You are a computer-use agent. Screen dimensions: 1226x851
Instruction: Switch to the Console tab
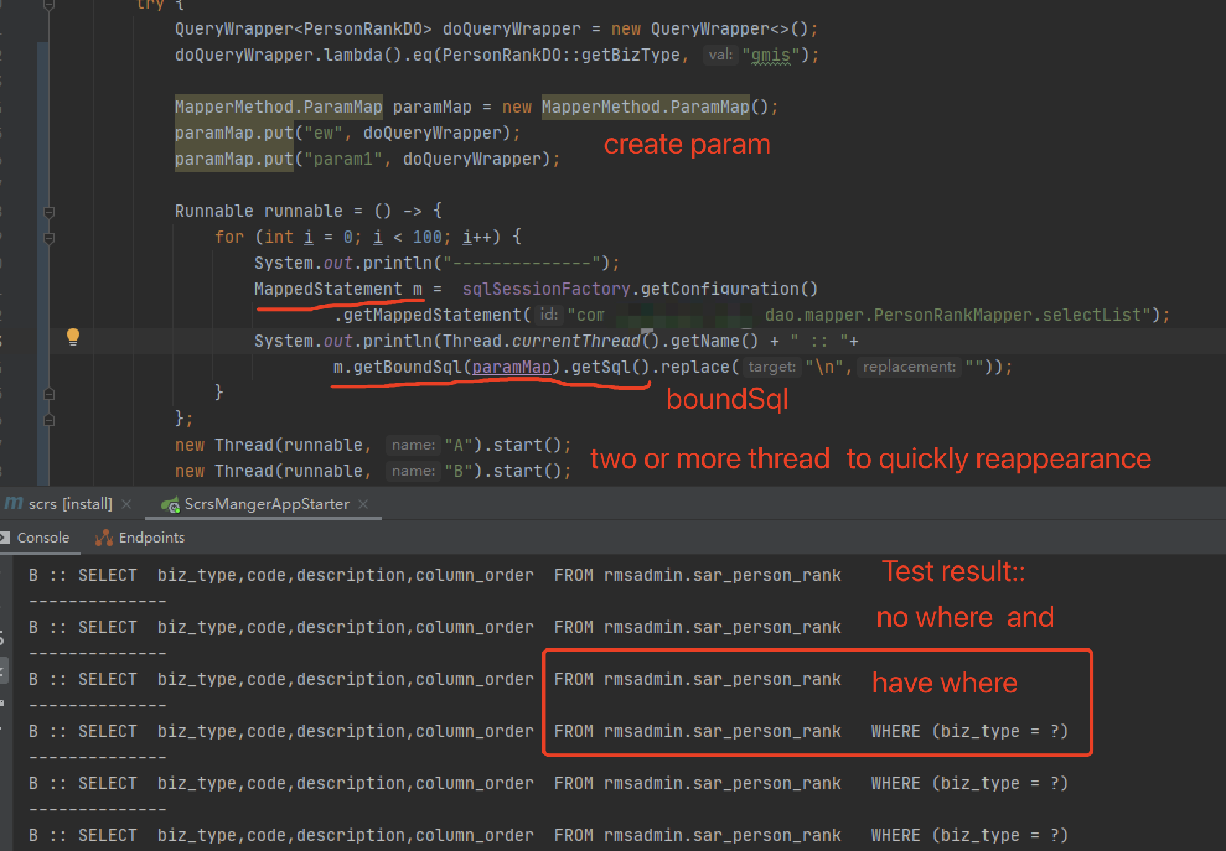pyautogui.click(x=43, y=537)
